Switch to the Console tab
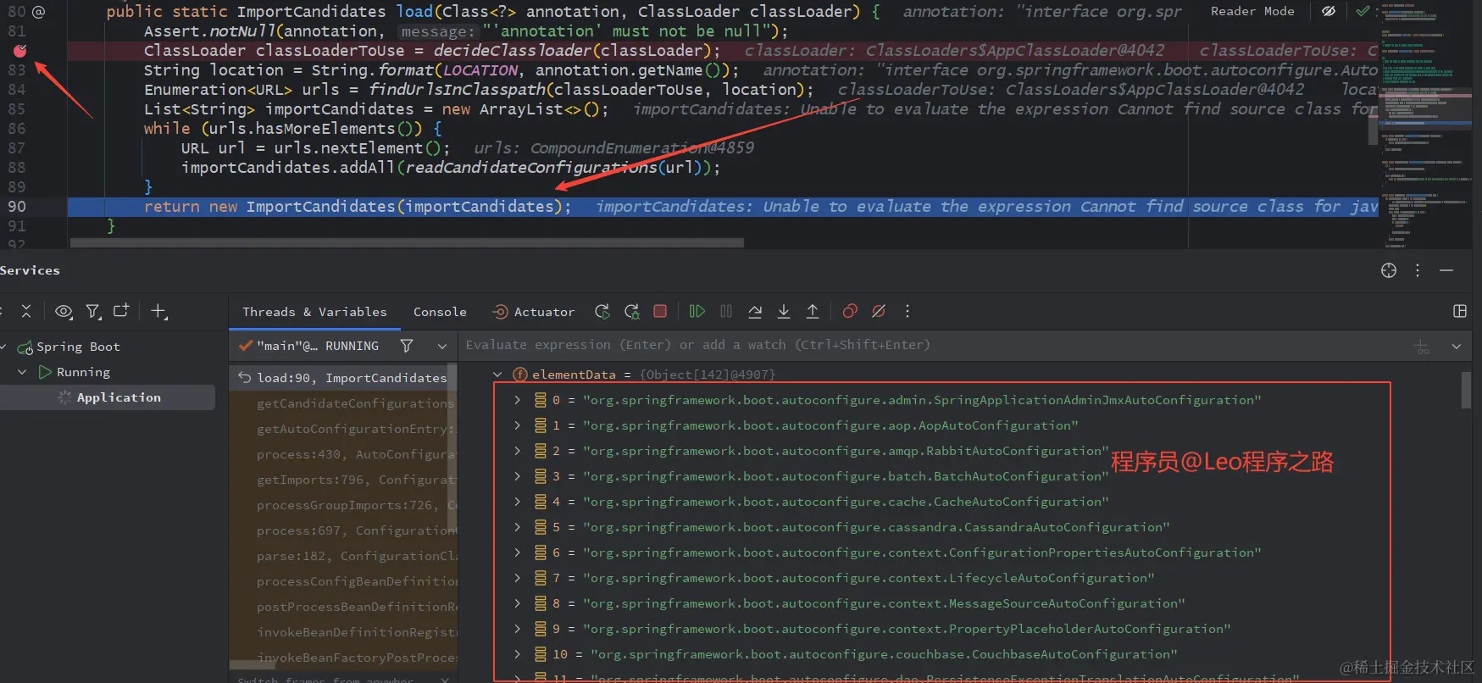 point(440,312)
